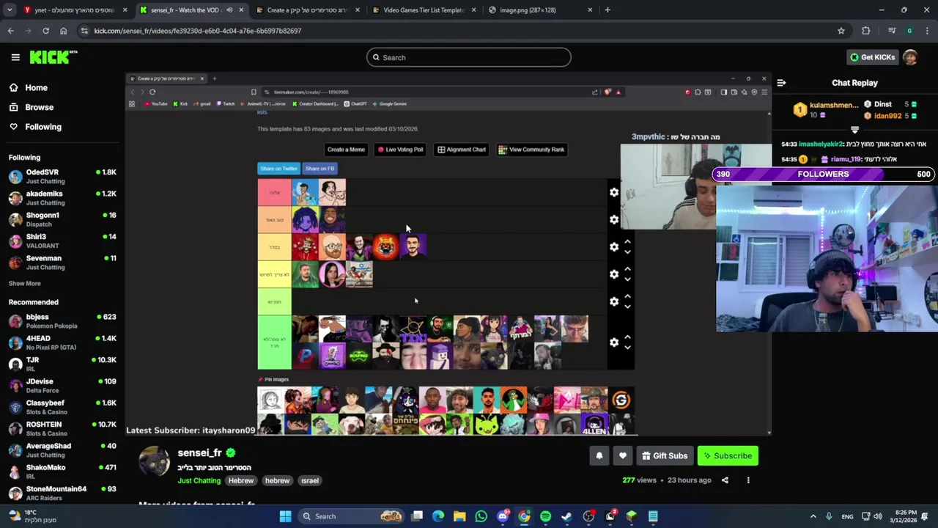938x528 pixels.
Task: Go back in browser history
Action: (x=11, y=31)
